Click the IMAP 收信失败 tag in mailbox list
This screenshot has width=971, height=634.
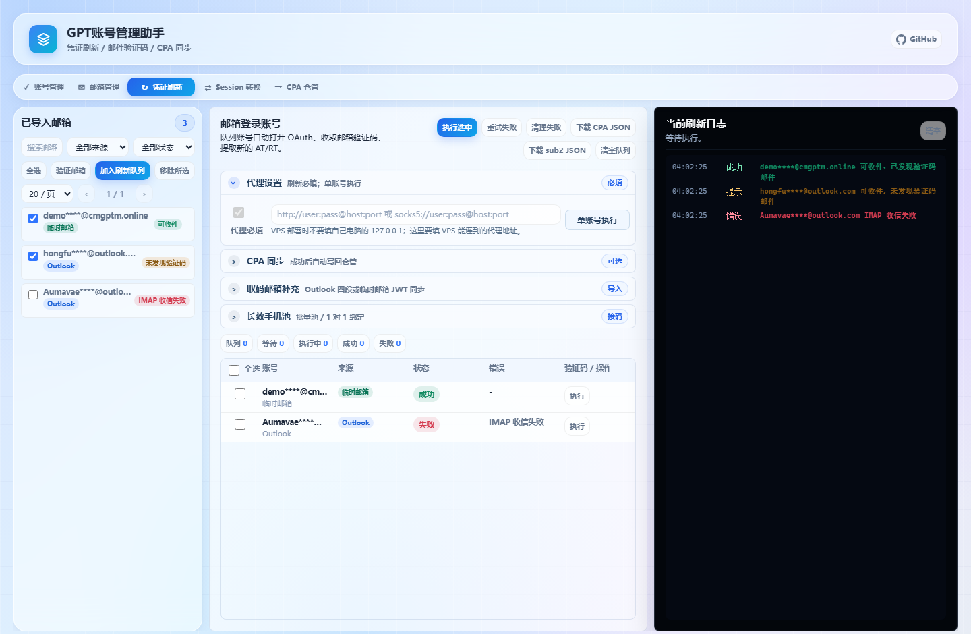(163, 300)
